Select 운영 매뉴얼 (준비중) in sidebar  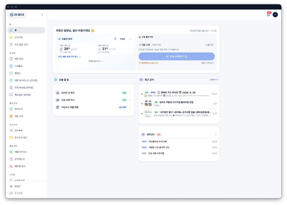[x=26, y=87]
